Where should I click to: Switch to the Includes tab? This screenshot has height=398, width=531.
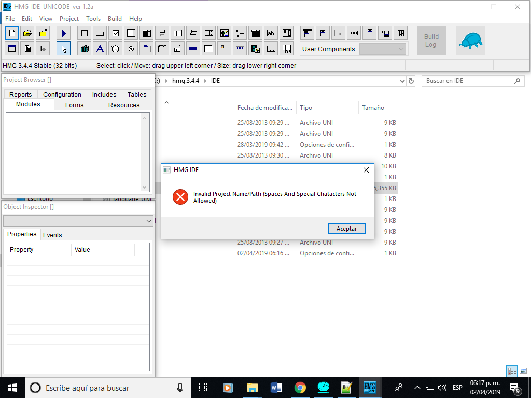[104, 94]
